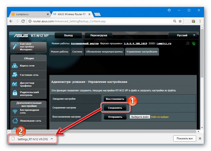The height and width of the screenshot is (151, 211).
Task: Click scroll down arrow of page scrollbar
Action: click(202, 128)
